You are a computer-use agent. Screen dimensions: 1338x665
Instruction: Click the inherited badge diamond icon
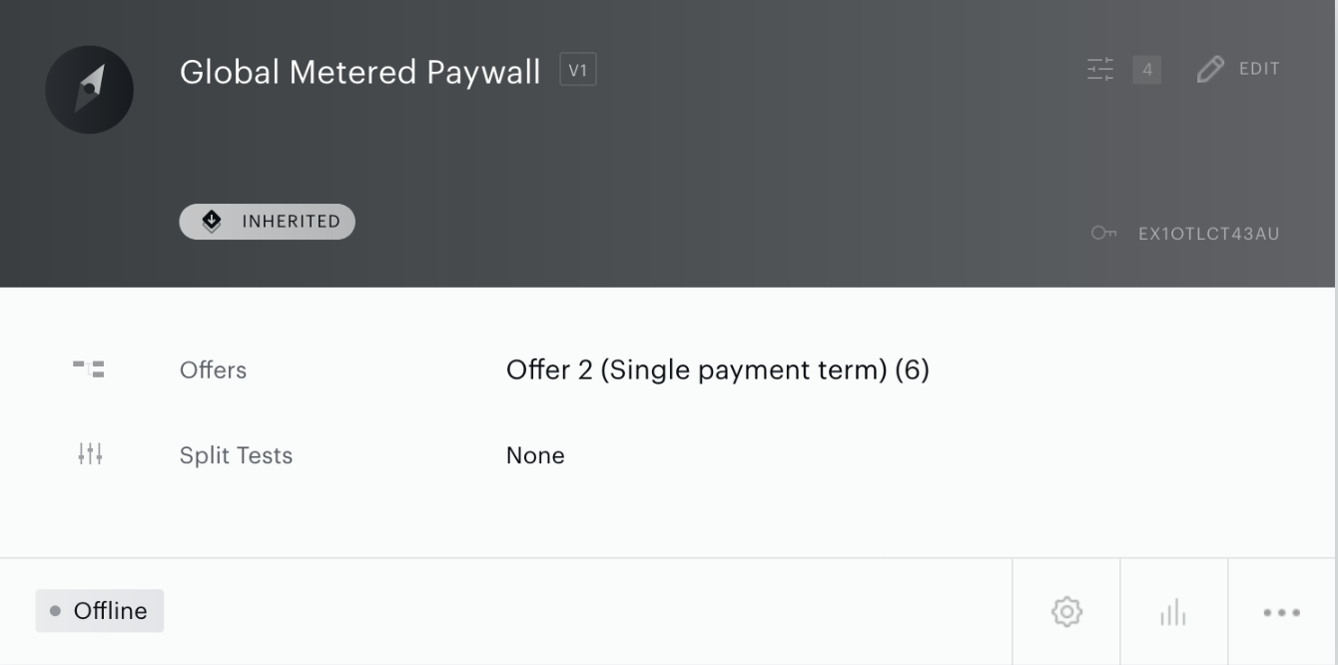point(212,222)
